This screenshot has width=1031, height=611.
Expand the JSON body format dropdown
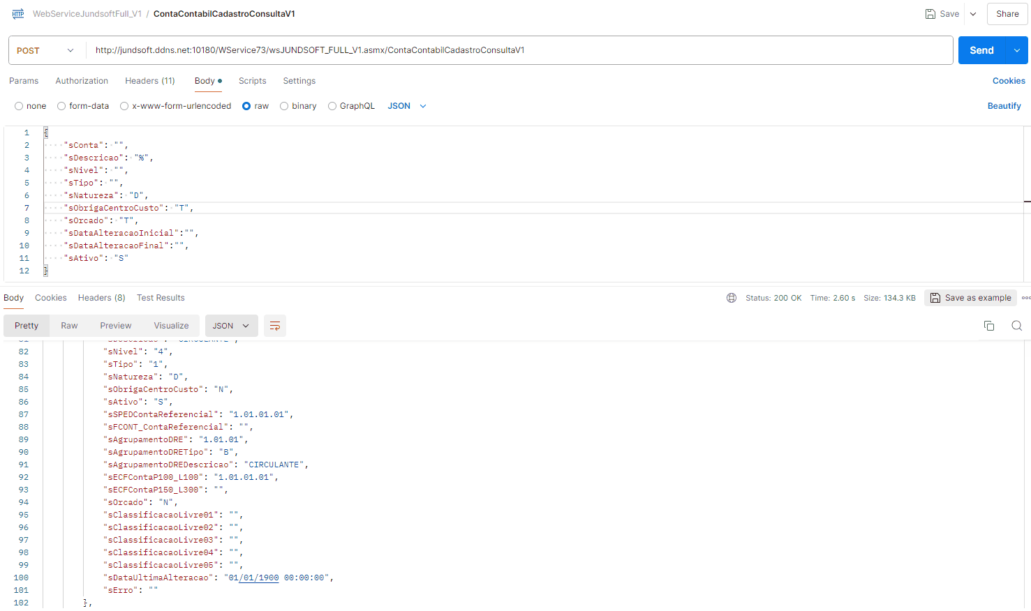tap(407, 106)
